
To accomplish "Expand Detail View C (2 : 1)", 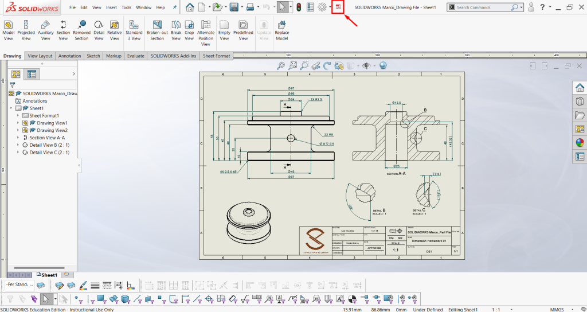I will 18,153.
